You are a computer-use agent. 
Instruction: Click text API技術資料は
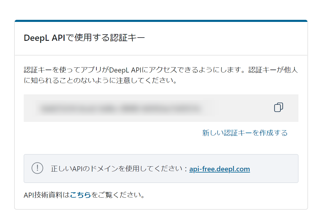point(47,195)
